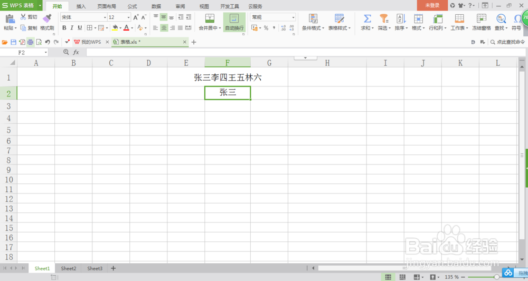Viewport: 528px width, 281px height.
Task: Click the Conditional Formatting icon
Action: 313,18
